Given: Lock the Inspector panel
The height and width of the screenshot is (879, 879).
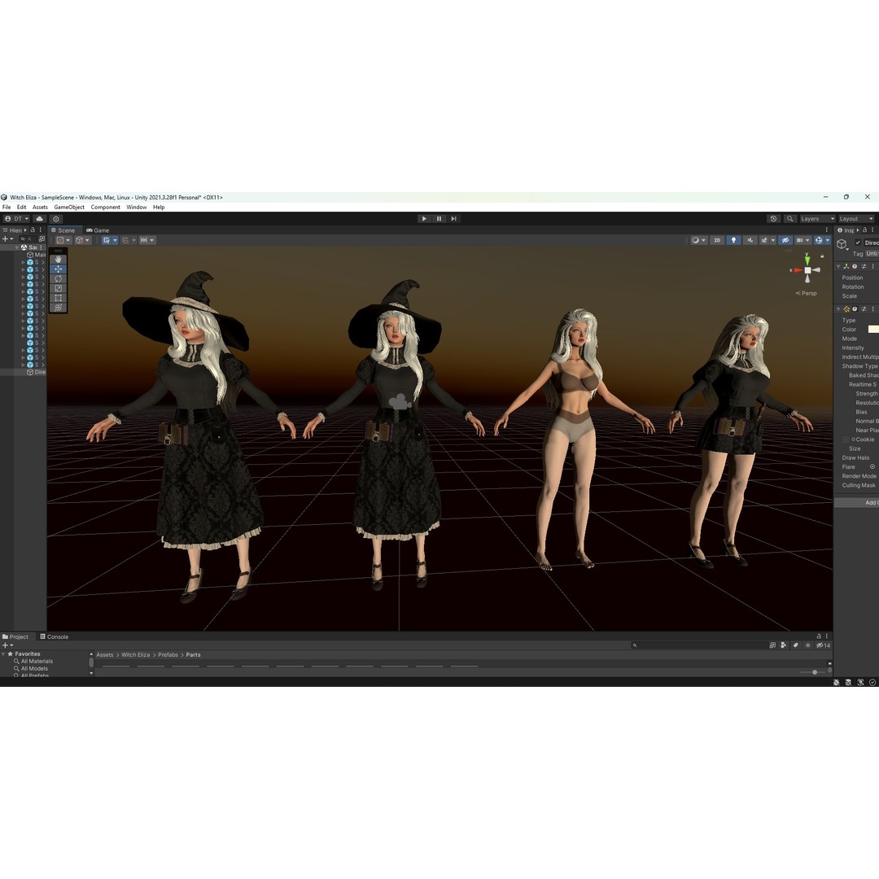Looking at the screenshot, I should [x=865, y=230].
